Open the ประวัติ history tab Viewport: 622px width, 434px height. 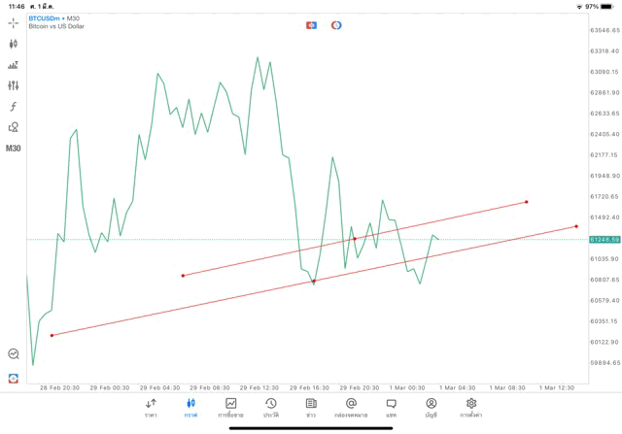pyautogui.click(x=271, y=408)
